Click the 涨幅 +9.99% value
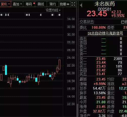Image resolution: width=127 pixels, height=117 pixels. [x=100, y=84]
